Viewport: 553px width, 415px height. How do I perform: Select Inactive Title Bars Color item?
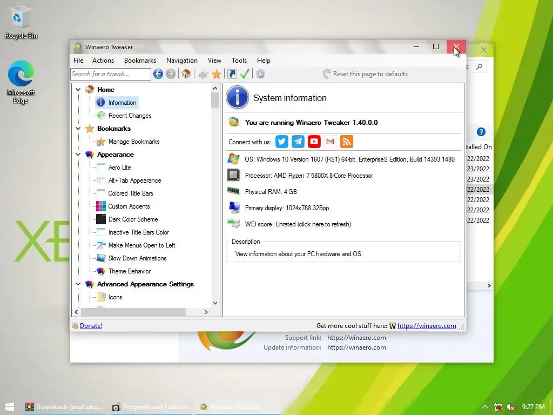[139, 232]
